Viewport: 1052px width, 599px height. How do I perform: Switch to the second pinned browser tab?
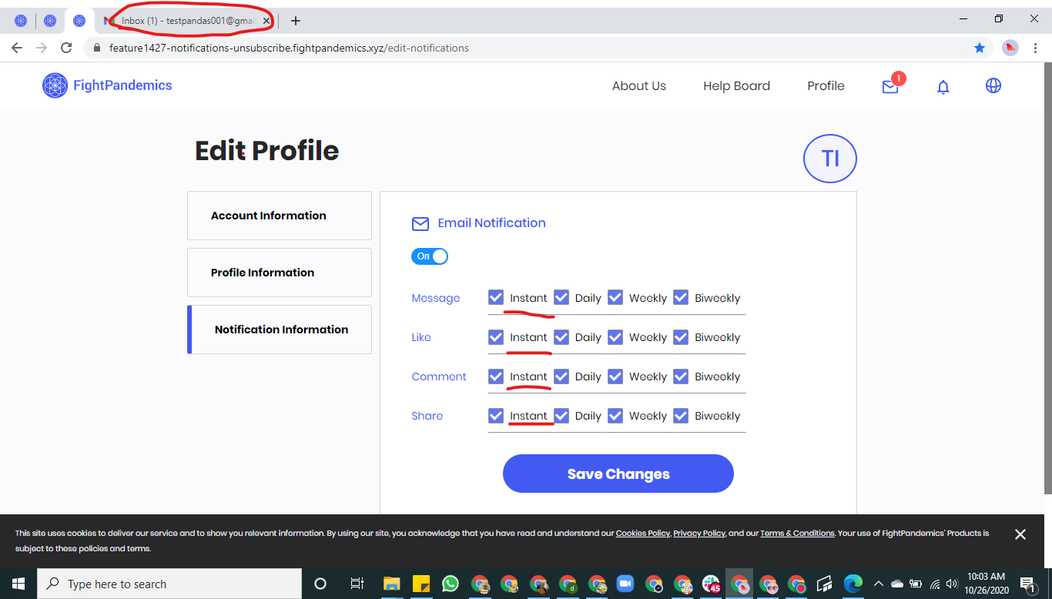pyautogui.click(x=50, y=21)
